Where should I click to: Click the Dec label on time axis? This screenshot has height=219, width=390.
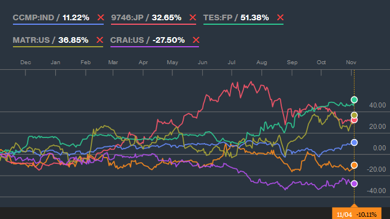(25, 62)
